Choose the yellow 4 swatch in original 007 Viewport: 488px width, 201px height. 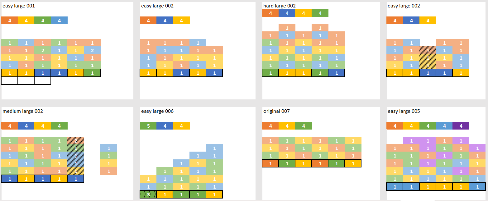click(287, 126)
